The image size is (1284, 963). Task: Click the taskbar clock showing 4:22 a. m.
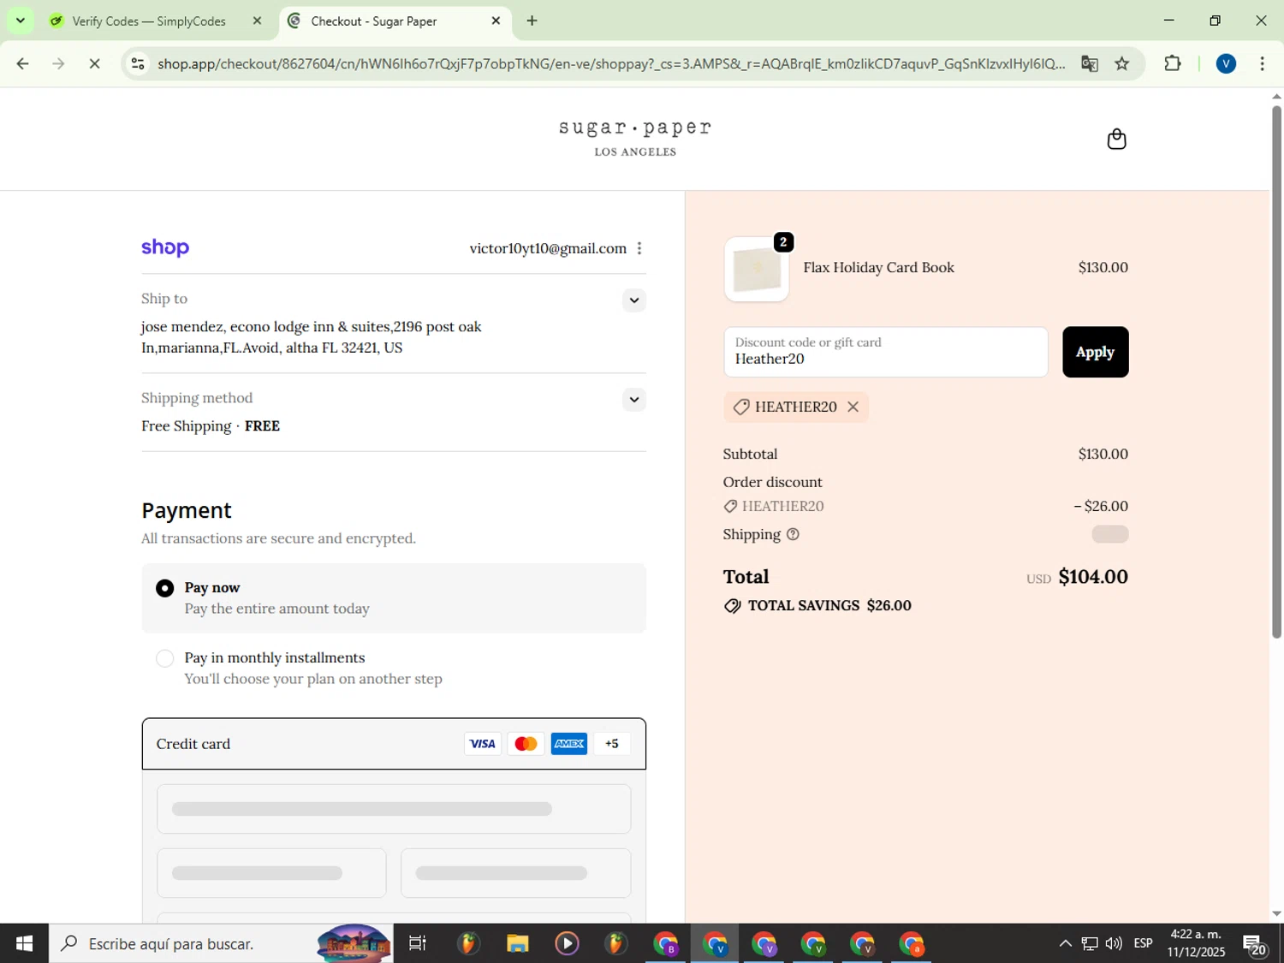click(x=1196, y=943)
